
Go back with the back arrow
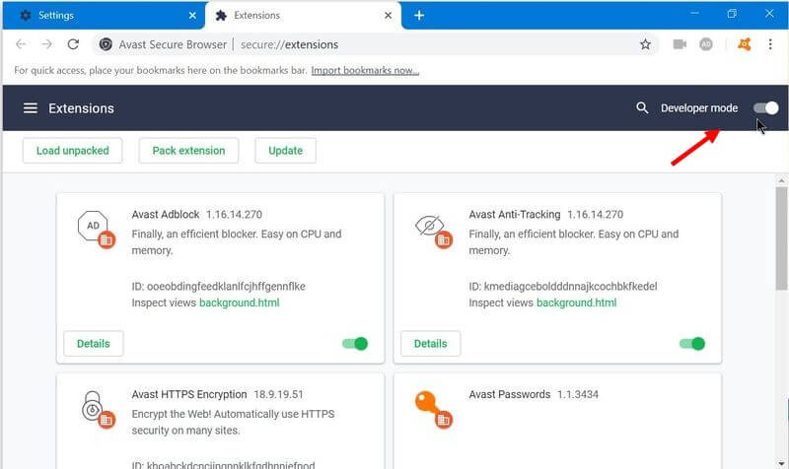pos(21,44)
